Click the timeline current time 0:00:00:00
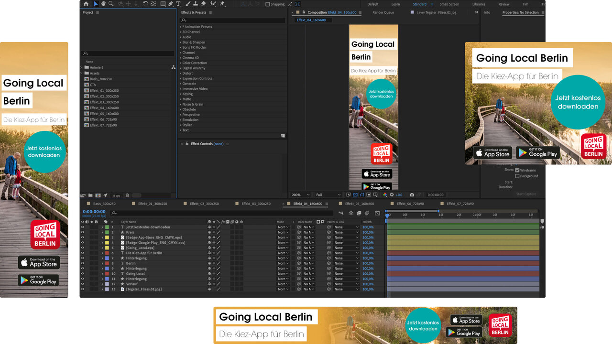 pyautogui.click(x=94, y=212)
